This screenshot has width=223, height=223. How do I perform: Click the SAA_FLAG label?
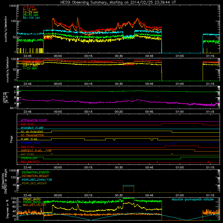tap(27, 147)
